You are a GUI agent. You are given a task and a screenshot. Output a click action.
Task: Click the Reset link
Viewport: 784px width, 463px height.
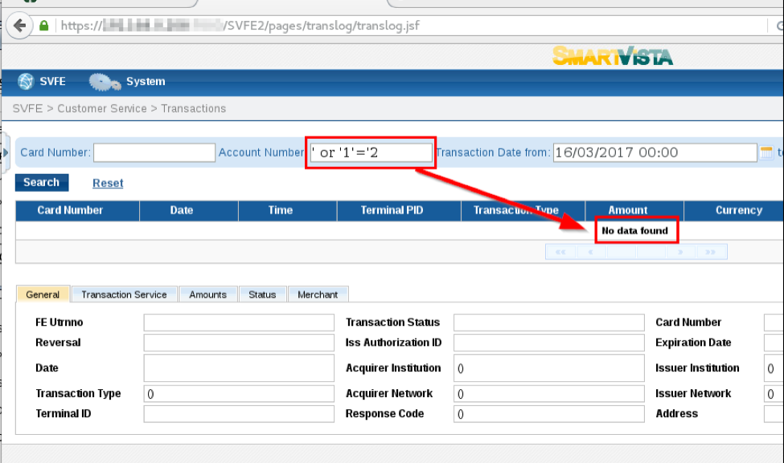(108, 183)
